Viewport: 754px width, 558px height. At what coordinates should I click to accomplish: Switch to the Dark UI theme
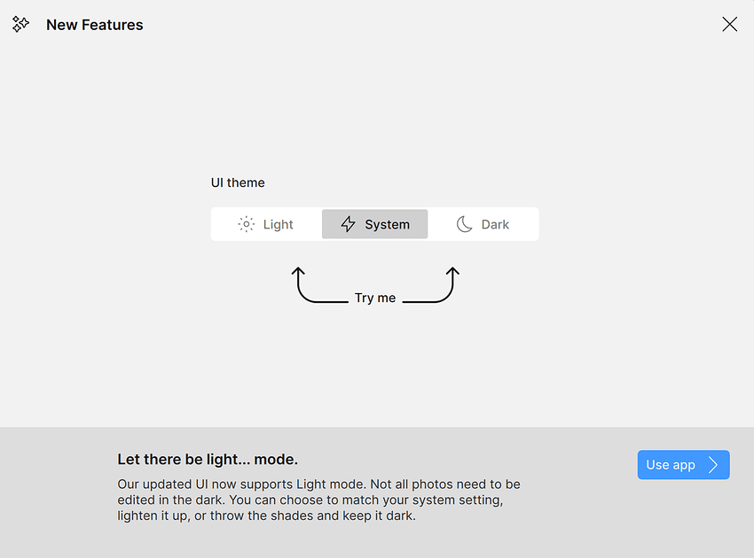click(483, 224)
